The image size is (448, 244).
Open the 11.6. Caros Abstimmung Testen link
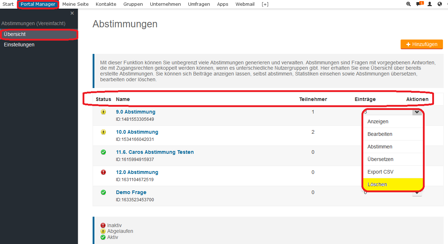click(155, 152)
